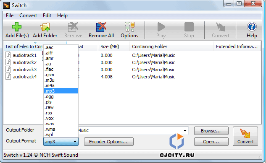Screen dimensions: 266x163
Task: Choose .aac from the format list
Action: pyautogui.click(x=61, y=47)
